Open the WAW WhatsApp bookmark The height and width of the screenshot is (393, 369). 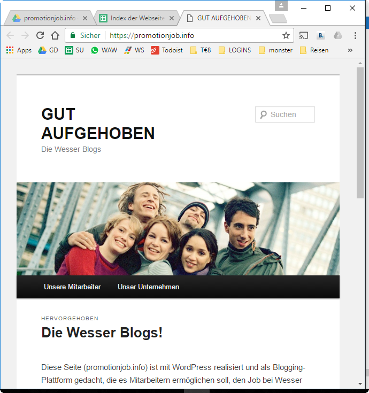pos(104,50)
